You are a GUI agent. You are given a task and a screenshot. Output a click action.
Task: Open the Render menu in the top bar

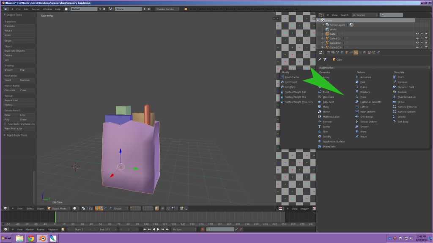[x=36, y=9]
